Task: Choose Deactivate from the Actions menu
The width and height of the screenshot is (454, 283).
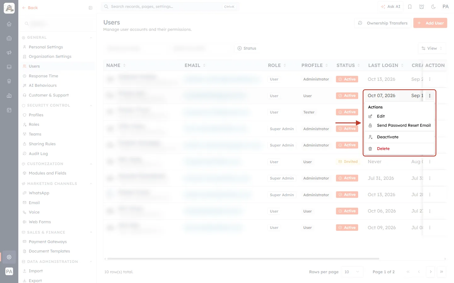Action: coord(399,137)
